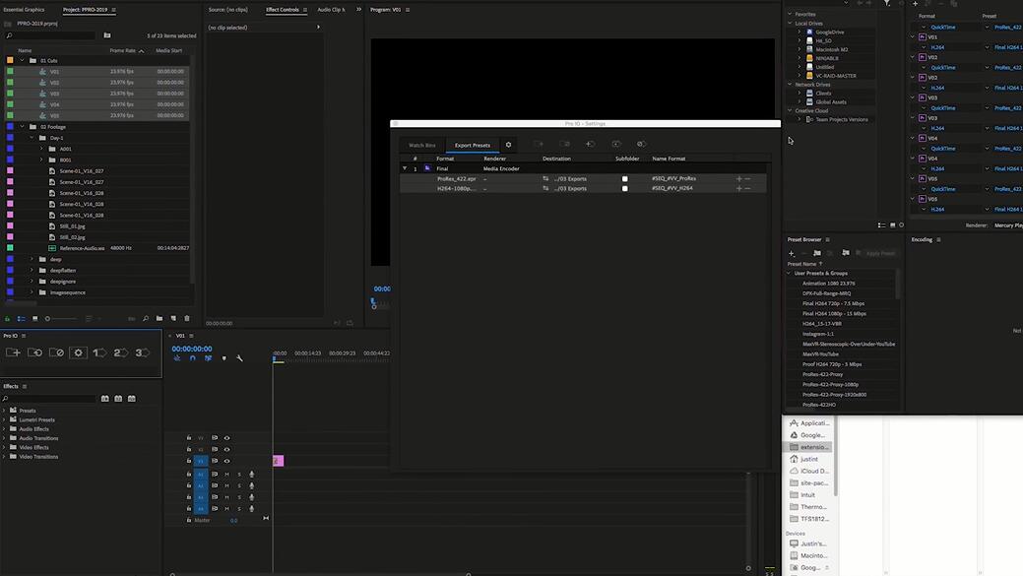
Task: Enable Subfolder checkbox for H264-1080p preset
Action: [624, 188]
